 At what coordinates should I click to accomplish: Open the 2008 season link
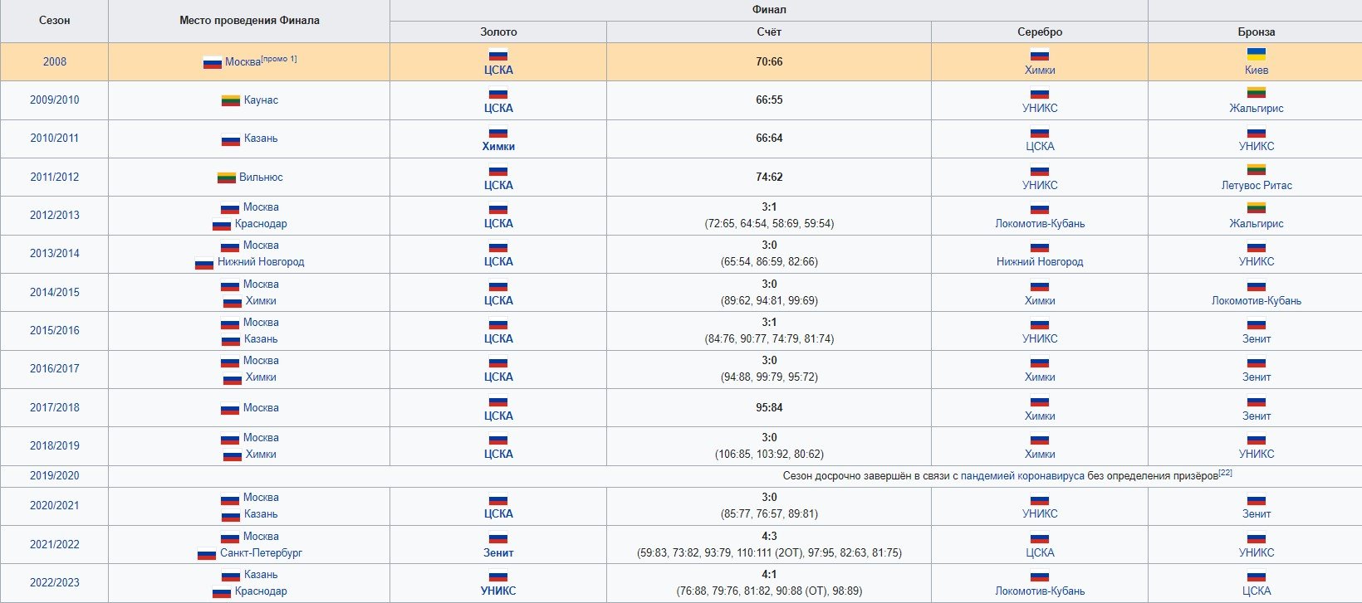55,61
